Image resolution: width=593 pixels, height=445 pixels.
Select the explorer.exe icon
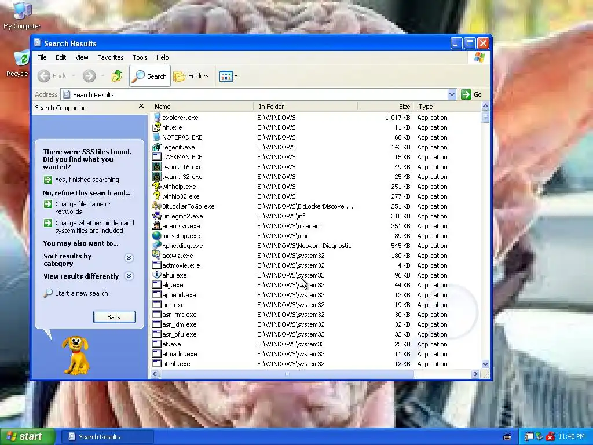(x=156, y=118)
